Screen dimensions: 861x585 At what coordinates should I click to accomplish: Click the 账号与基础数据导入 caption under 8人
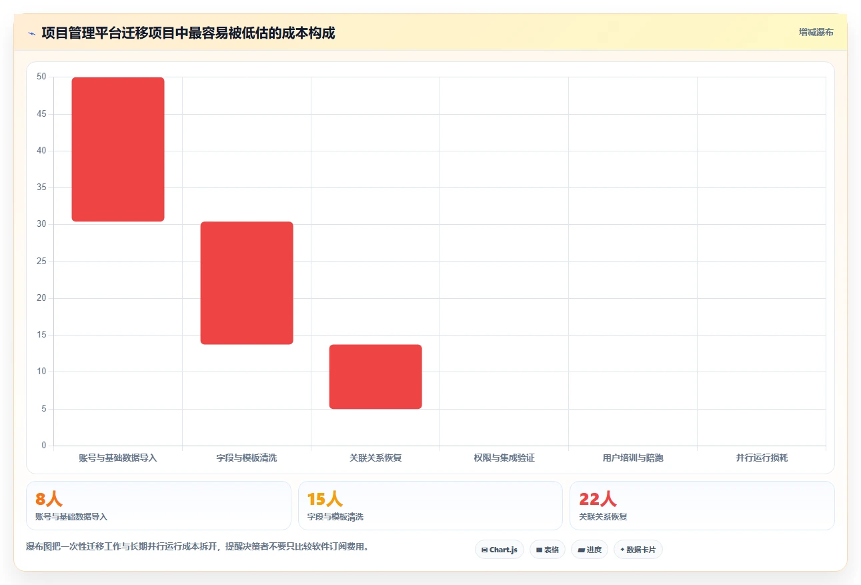71,517
